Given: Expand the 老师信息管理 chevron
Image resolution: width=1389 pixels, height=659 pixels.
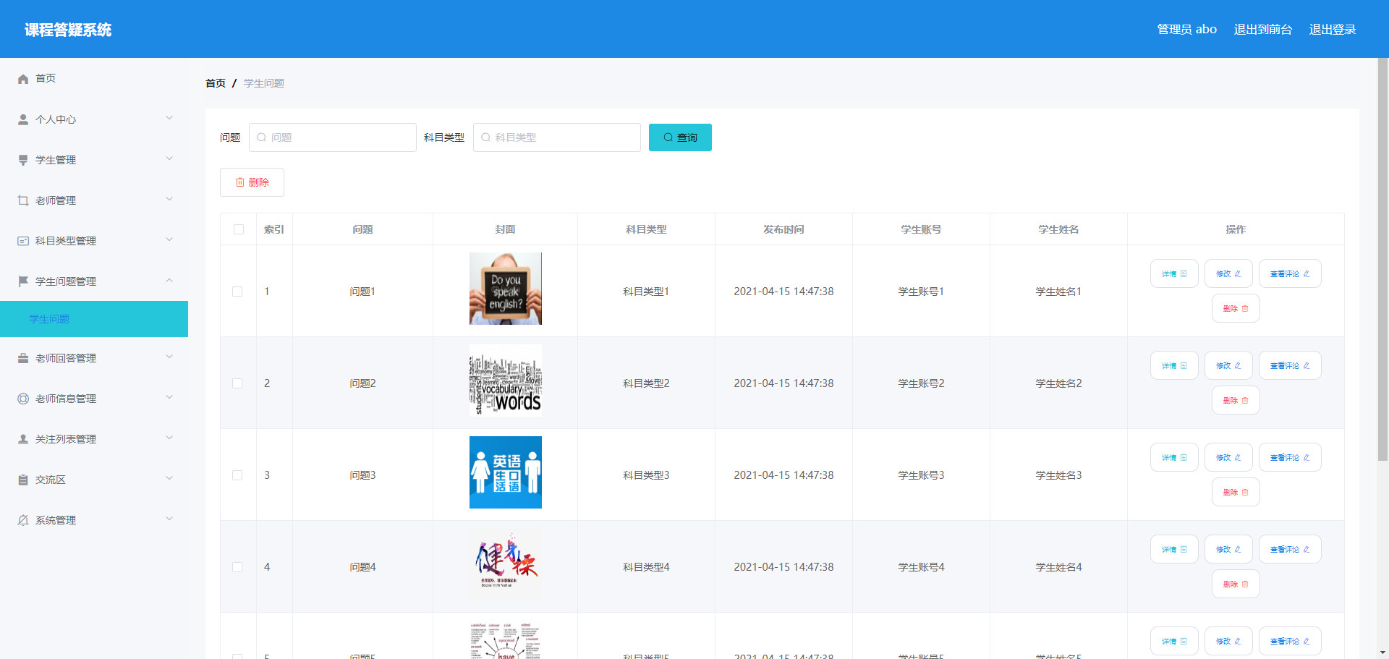Looking at the screenshot, I should pyautogui.click(x=169, y=397).
